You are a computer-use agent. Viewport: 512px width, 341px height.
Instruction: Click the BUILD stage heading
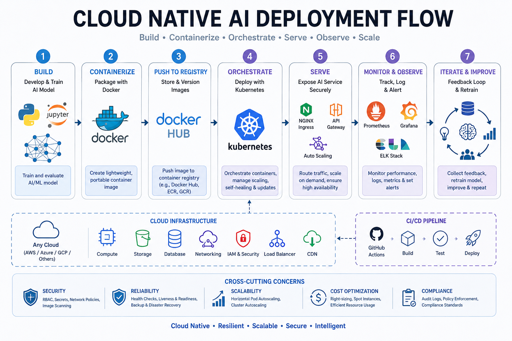(x=44, y=72)
